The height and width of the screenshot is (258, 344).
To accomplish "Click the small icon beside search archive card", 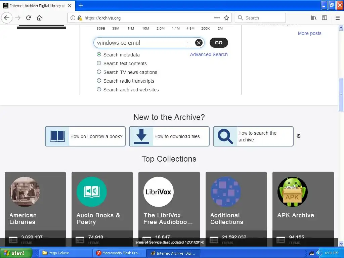I will pos(299,136).
